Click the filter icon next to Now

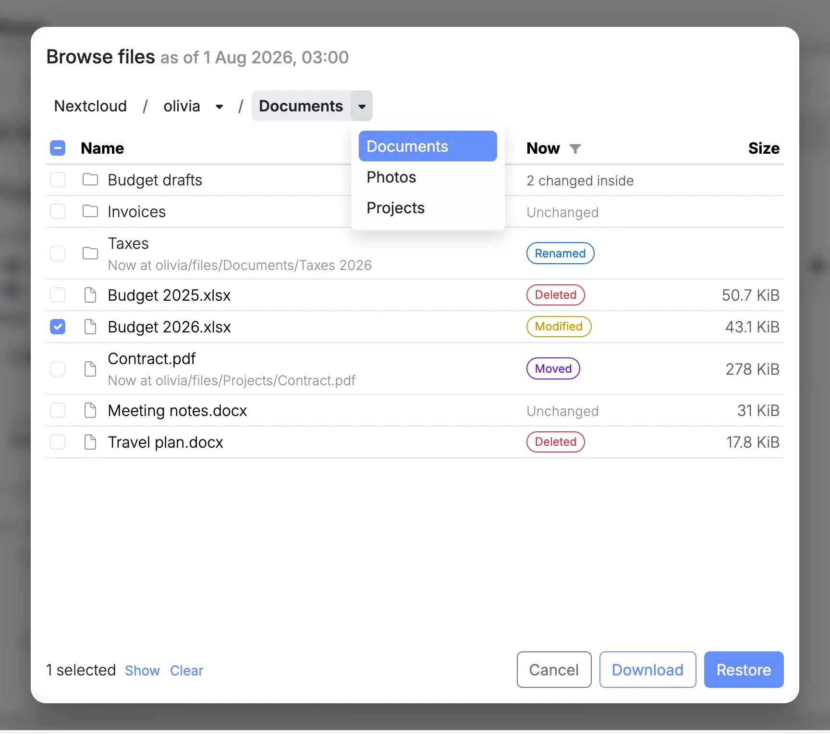tap(575, 149)
